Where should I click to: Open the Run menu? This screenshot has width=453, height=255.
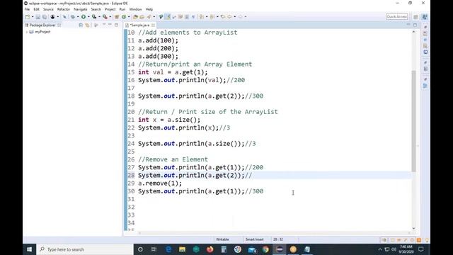pyautogui.click(x=122, y=9)
